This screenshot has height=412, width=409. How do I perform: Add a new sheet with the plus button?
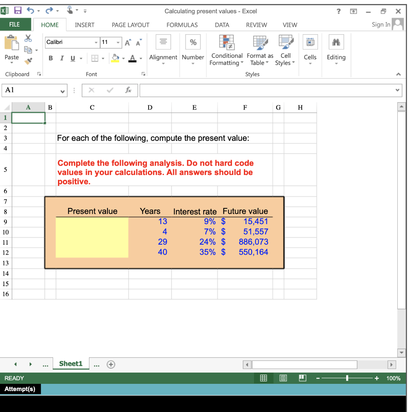tap(111, 364)
